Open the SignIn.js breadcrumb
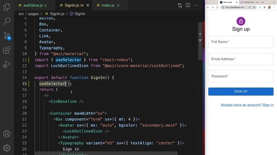 55,14
